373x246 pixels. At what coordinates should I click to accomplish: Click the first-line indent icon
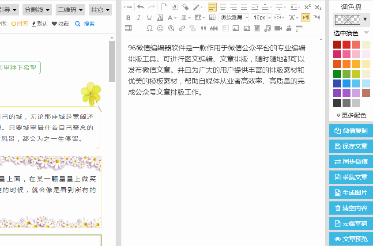[255, 7]
